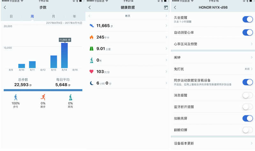Go to previous day with left chevron

(89, 16)
